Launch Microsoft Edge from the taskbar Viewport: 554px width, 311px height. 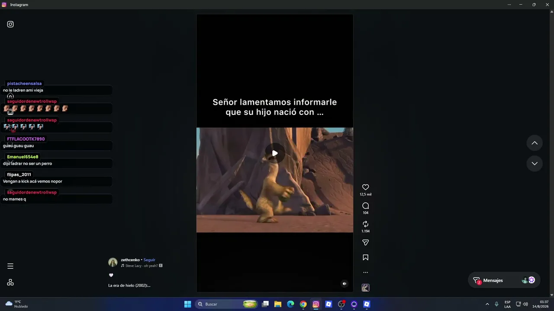(x=290, y=304)
